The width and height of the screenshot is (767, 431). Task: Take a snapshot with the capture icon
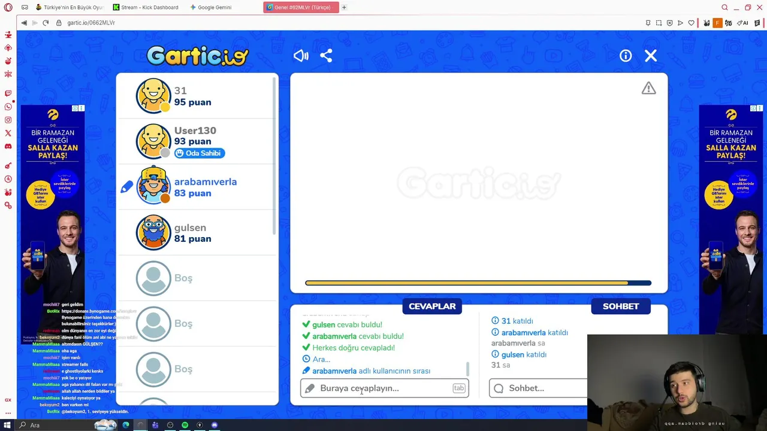(x=659, y=23)
